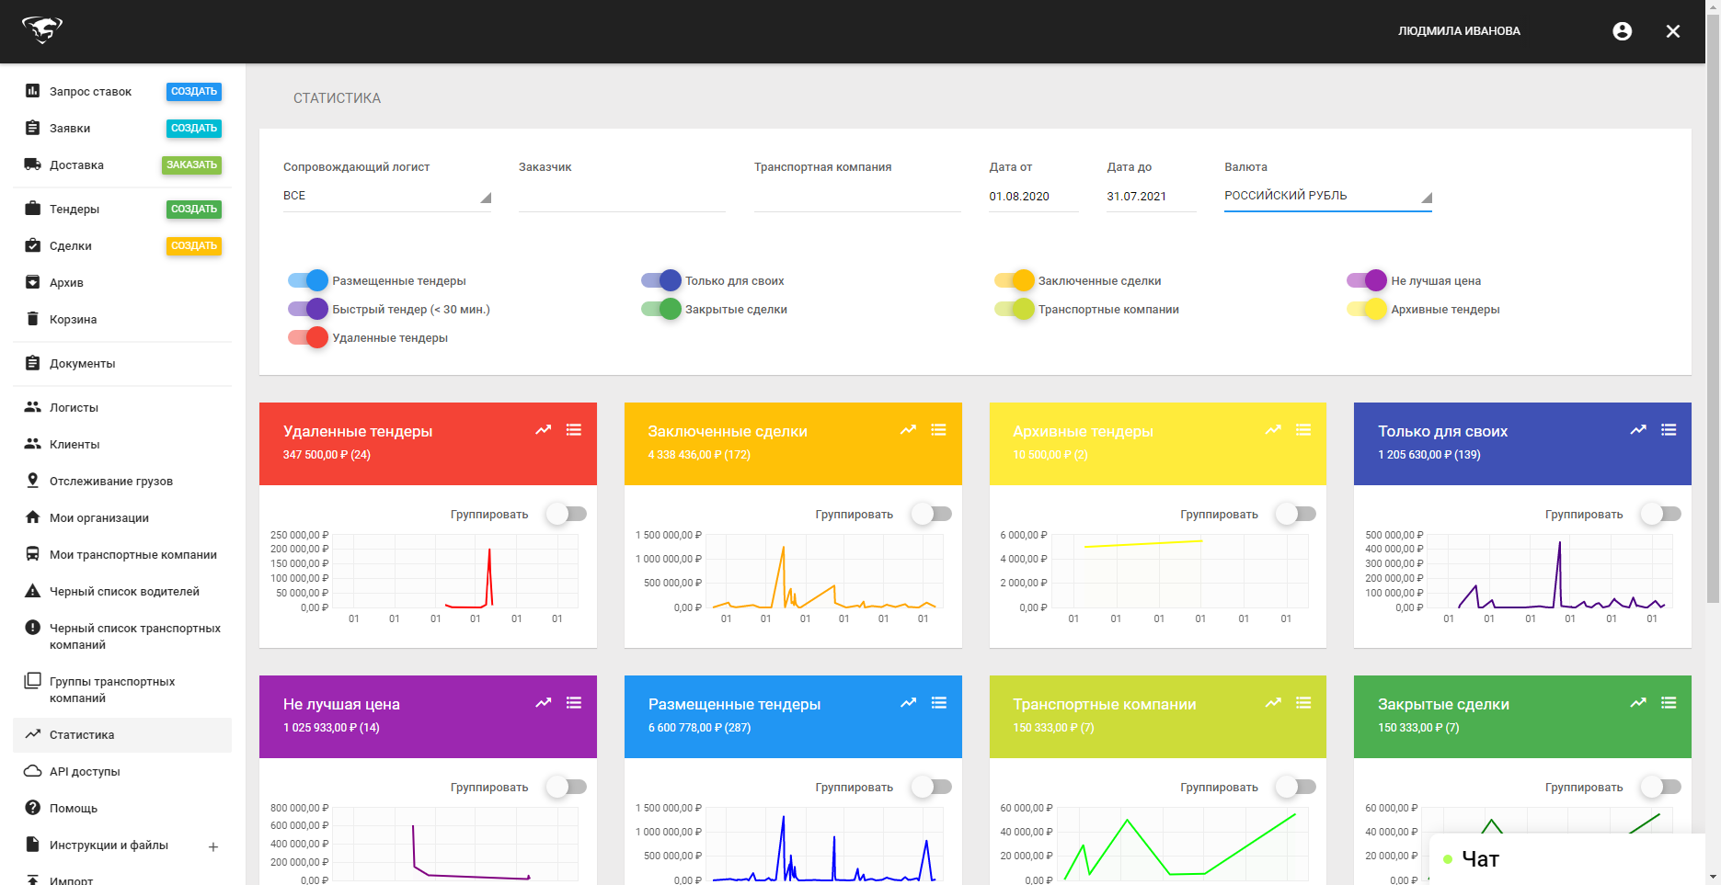This screenshot has width=1721, height=885.
Task: Toggle Только для своих filter switch
Action: click(x=661, y=280)
